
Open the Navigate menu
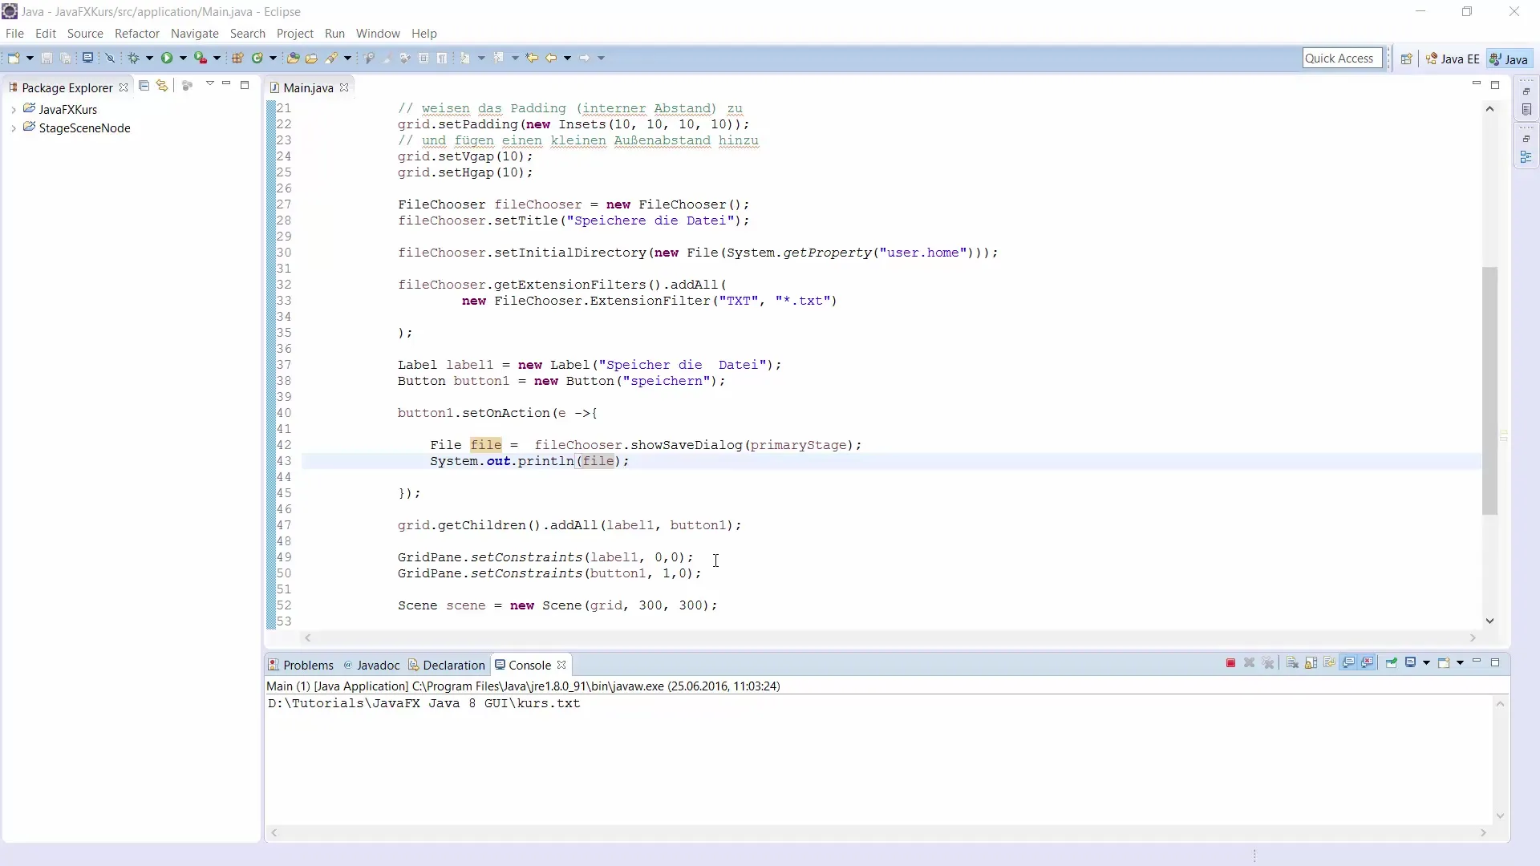click(x=195, y=34)
